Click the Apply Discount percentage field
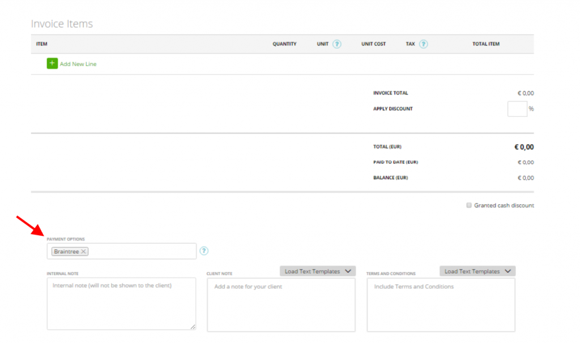The height and width of the screenshot is (343, 580). tap(517, 108)
